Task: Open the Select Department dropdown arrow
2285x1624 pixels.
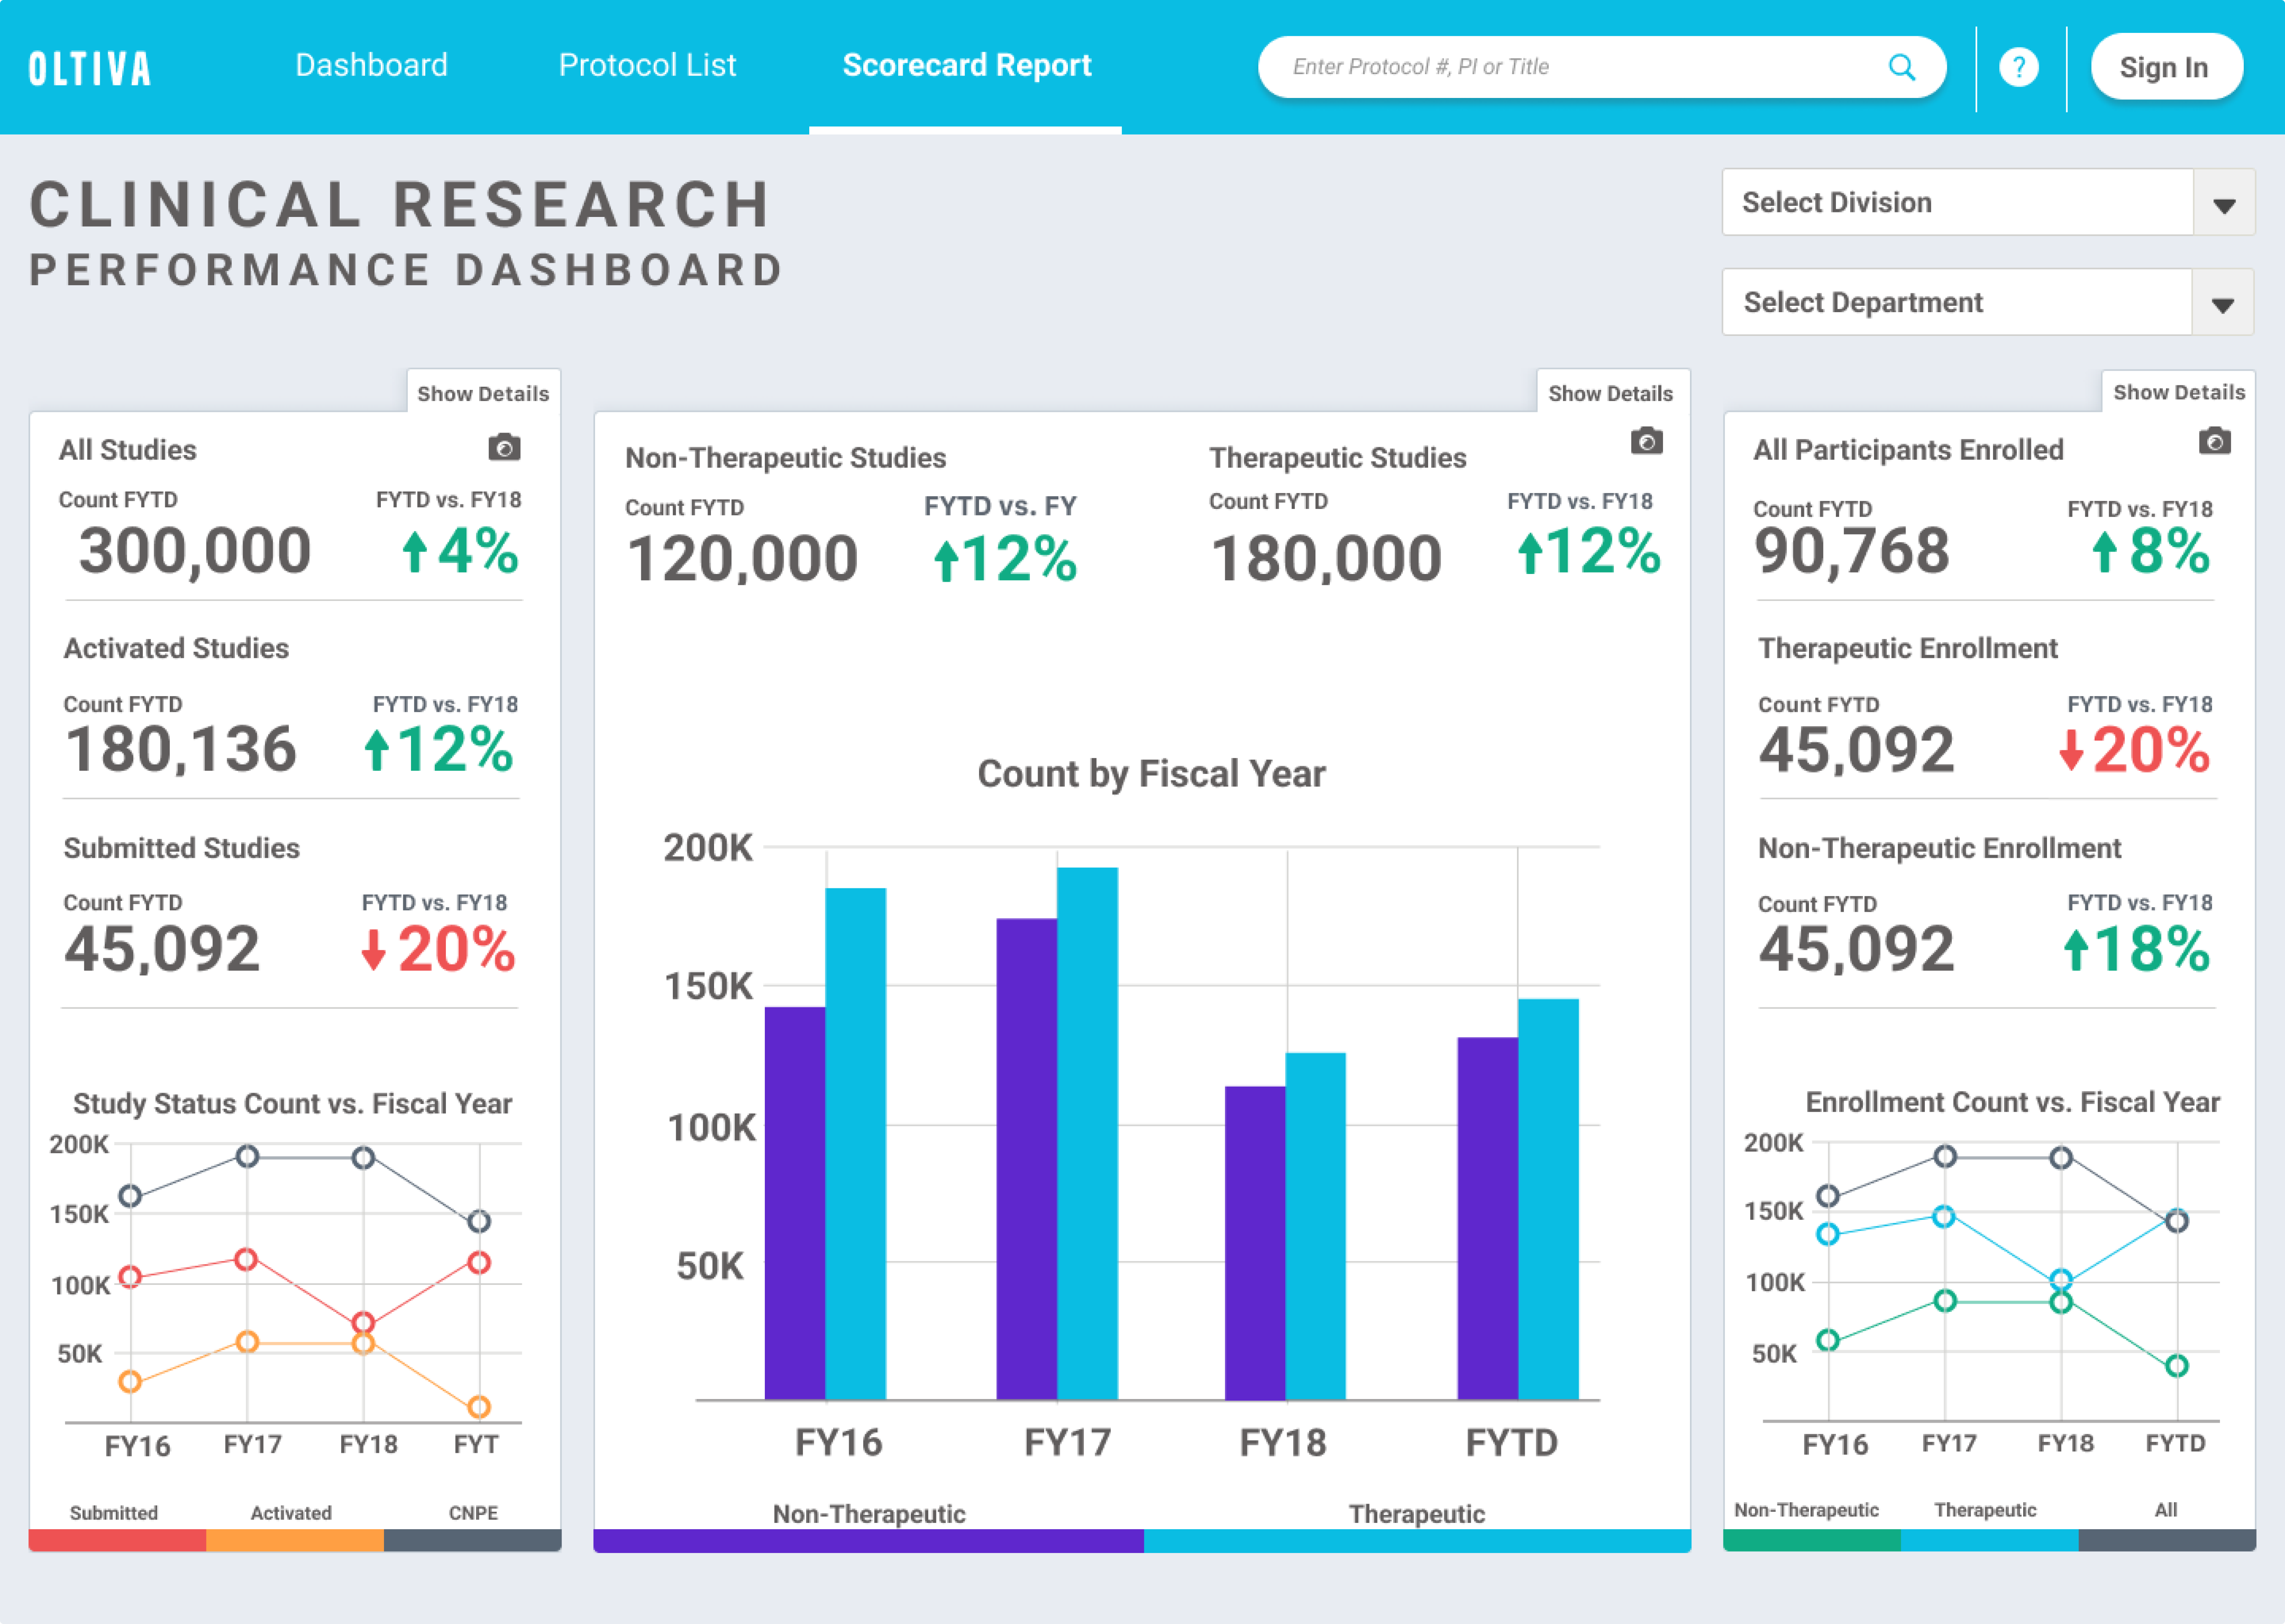Action: pyautogui.click(x=2222, y=303)
